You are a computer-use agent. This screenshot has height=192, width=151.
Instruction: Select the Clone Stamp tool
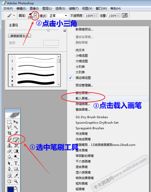[9, 146]
